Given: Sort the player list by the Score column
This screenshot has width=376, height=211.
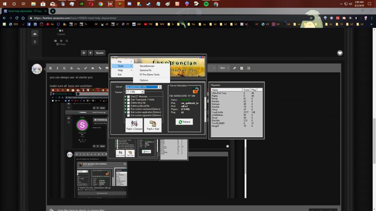Looking at the screenshot, I should [x=246, y=90].
